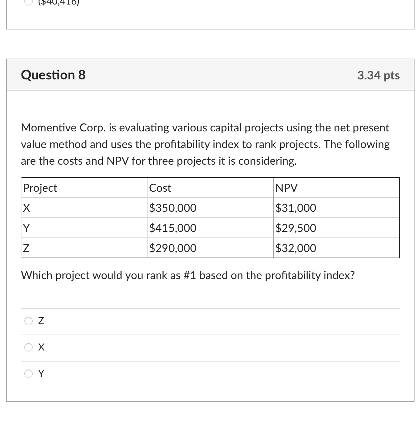The image size is (418, 425).
Task: Select the radio button for answer X
Action: 28,347
